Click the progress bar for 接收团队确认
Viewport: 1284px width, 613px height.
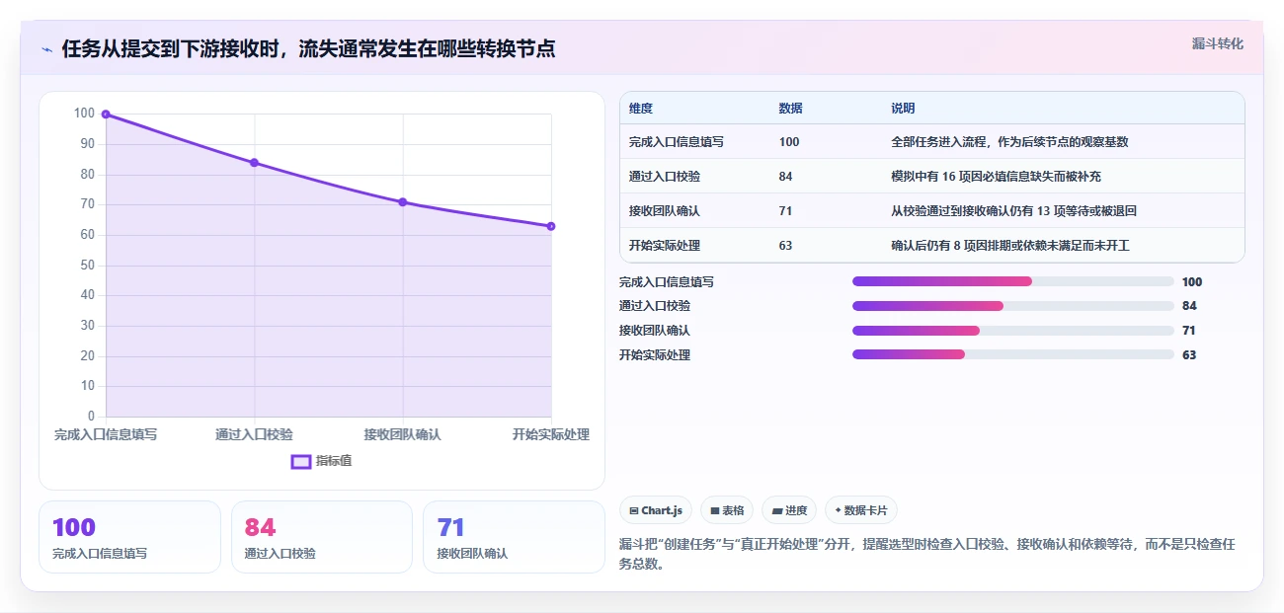[1013, 331]
